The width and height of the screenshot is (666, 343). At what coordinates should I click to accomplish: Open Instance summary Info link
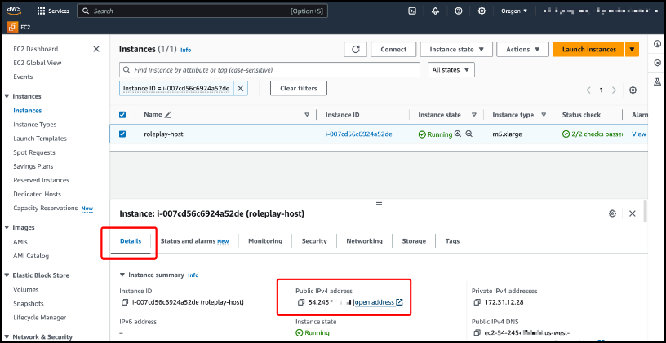[193, 275]
